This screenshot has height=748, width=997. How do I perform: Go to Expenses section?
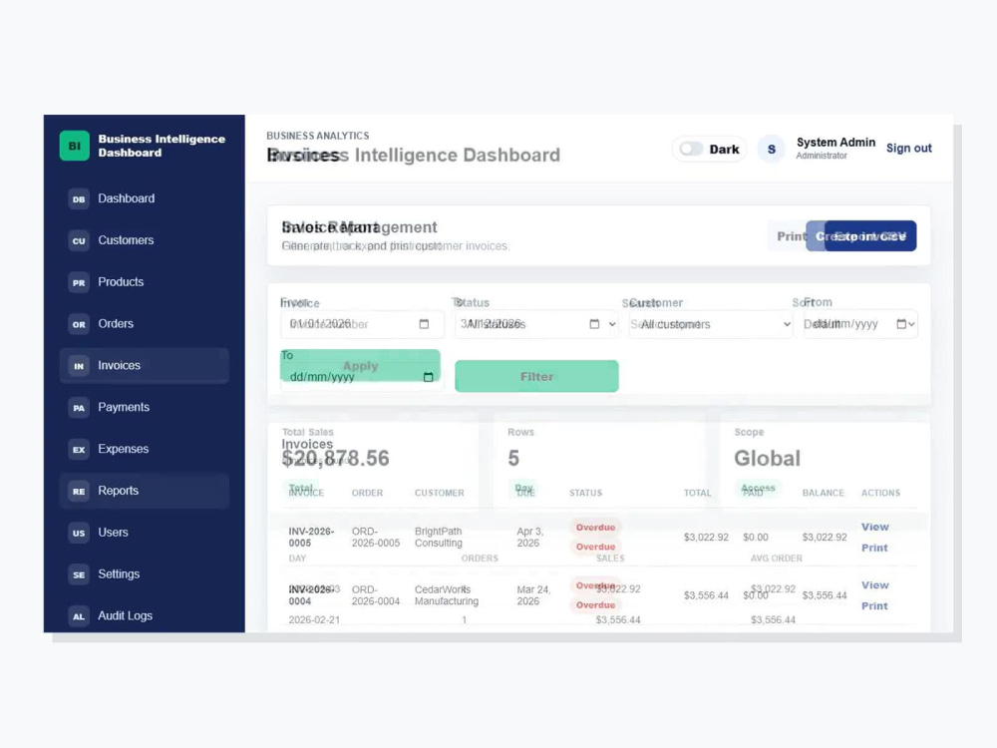click(145, 449)
